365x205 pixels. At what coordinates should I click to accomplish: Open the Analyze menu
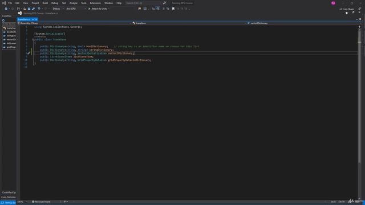pos(74,3)
